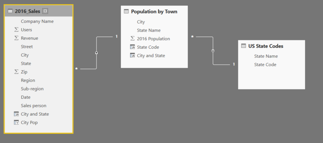The width and height of the screenshot is (323, 143).
Task: Click the sigma icon next to Revenue
Action: click(x=16, y=38)
